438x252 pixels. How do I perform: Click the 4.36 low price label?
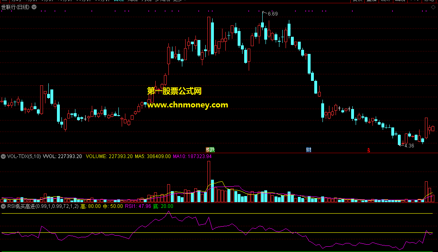click(409, 146)
